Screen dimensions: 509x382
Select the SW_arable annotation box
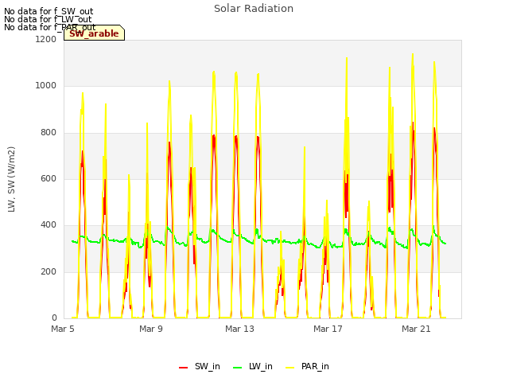pyautogui.click(x=94, y=33)
